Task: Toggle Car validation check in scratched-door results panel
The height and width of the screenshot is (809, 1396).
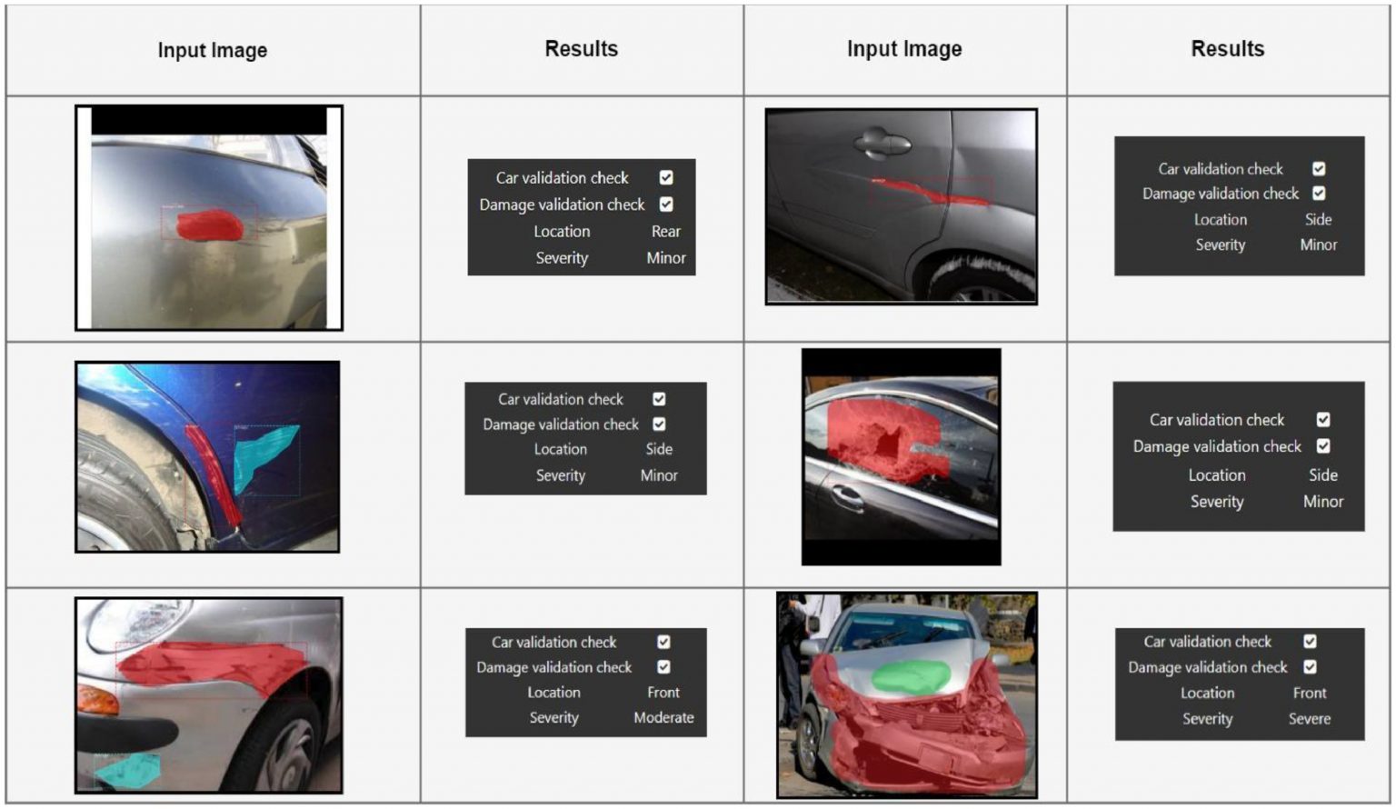Action: coord(1319,169)
